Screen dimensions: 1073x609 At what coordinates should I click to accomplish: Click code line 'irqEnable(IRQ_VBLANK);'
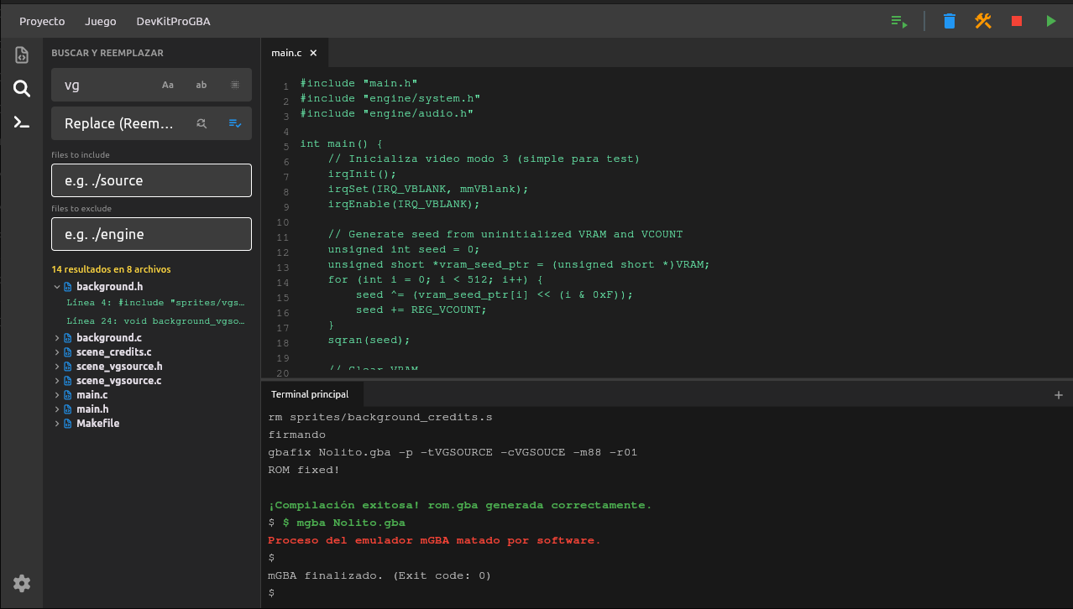click(404, 204)
